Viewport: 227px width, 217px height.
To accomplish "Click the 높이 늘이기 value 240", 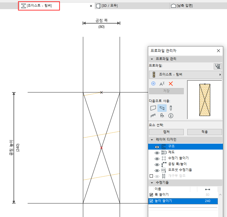I will [x=208, y=201].
